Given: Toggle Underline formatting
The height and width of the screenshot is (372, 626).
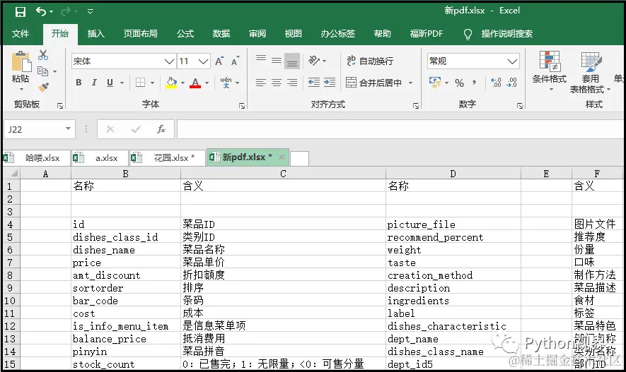Looking at the screenshot, I should [x=110, y=83].
